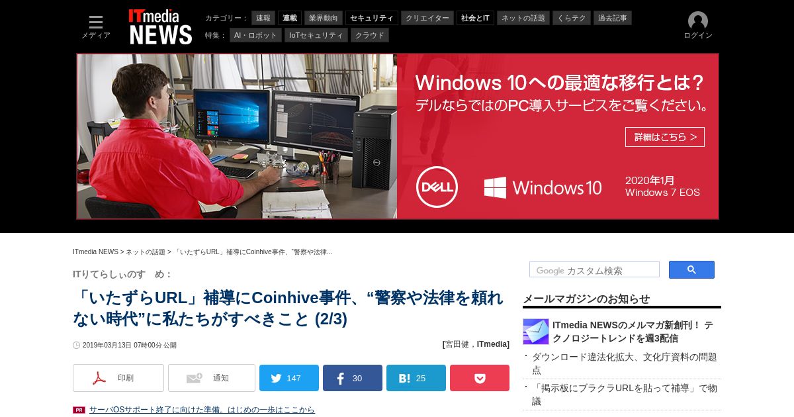The height and width of the screenshot is (417, 794).
Task: Open ダウンロード違法化拡大 article link
Action: tap(625, 363)
